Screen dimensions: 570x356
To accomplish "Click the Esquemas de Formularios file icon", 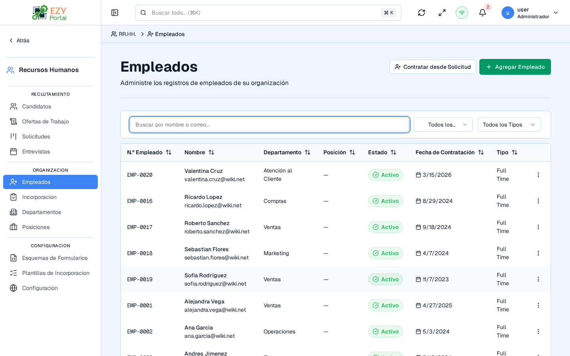I will (x=13, y=258).
